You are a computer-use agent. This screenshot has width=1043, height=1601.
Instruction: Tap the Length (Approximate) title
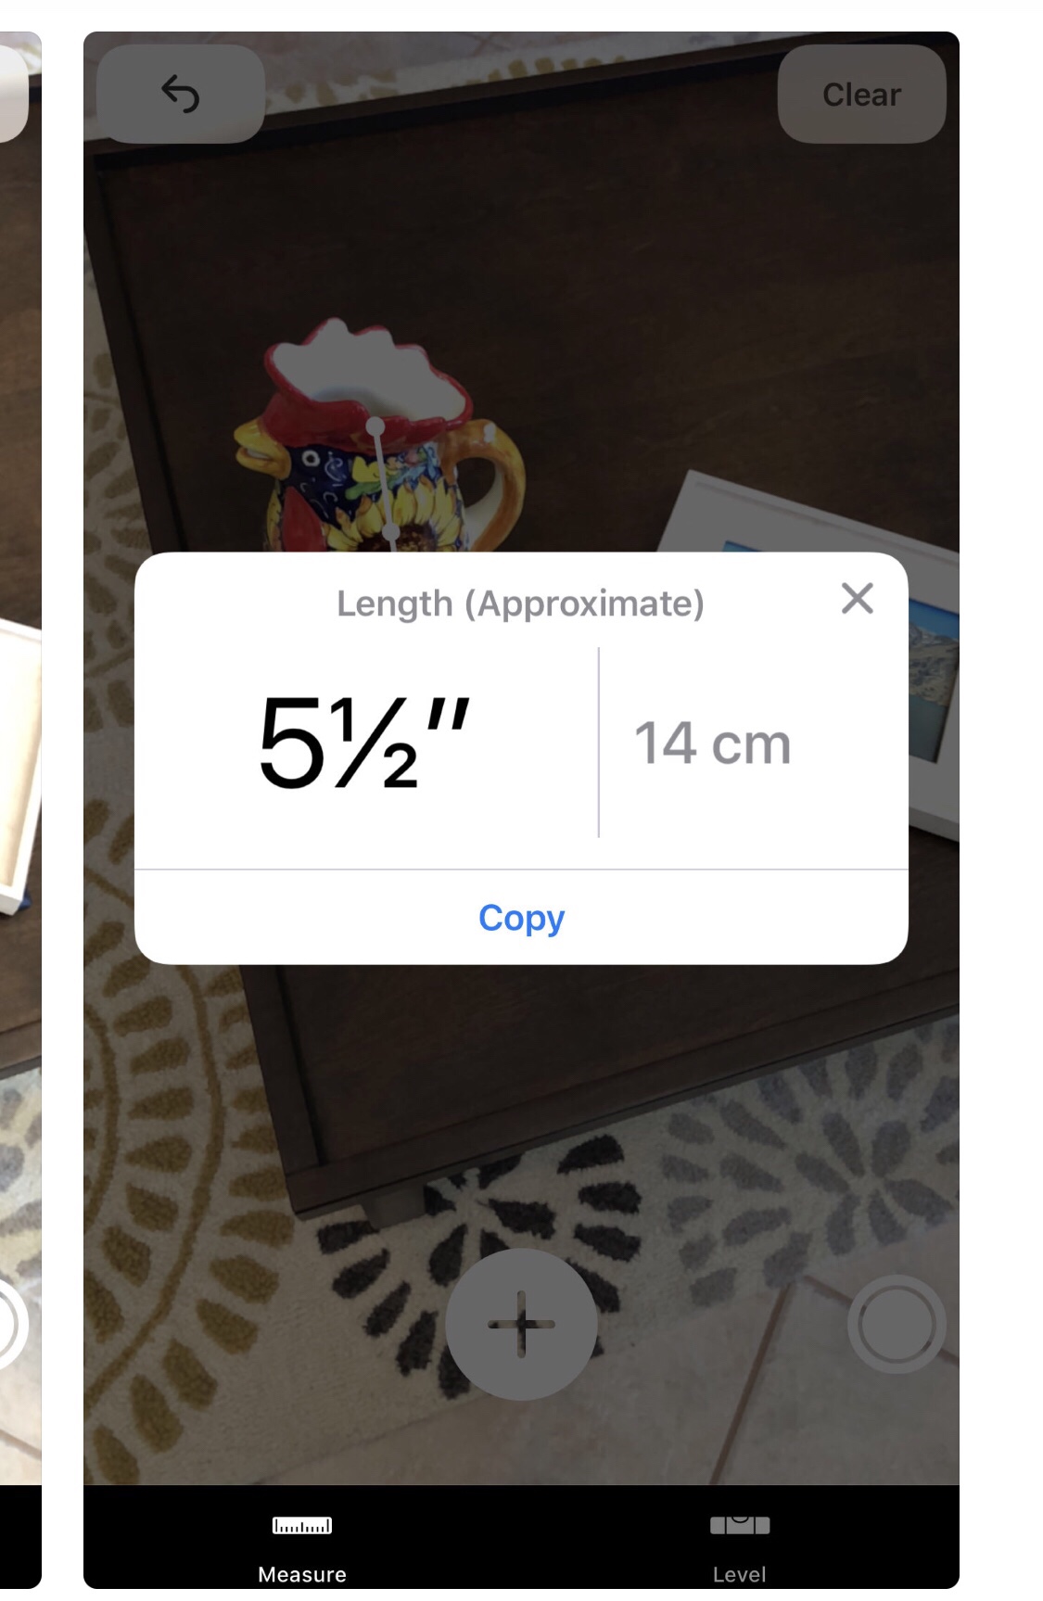[x=520, y=604]
